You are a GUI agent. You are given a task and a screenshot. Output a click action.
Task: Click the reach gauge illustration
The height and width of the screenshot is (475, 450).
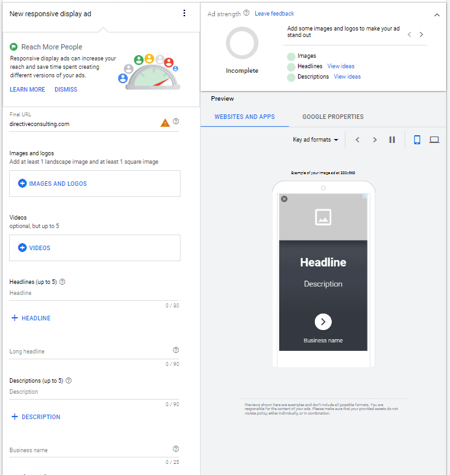(149, 72)
